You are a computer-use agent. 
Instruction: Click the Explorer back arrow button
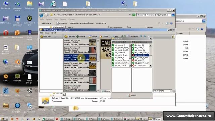[41, 15]
